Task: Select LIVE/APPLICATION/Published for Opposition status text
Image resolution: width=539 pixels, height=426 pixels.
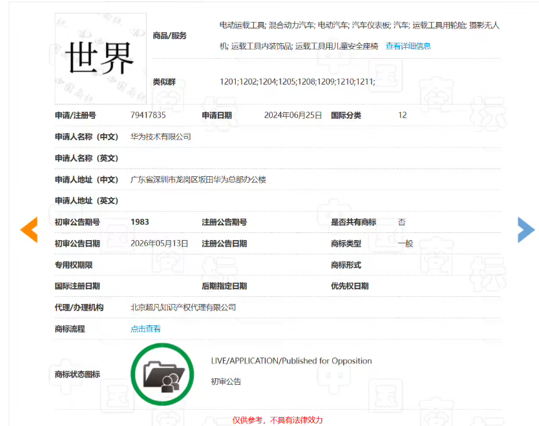Action: pos(291,361)
